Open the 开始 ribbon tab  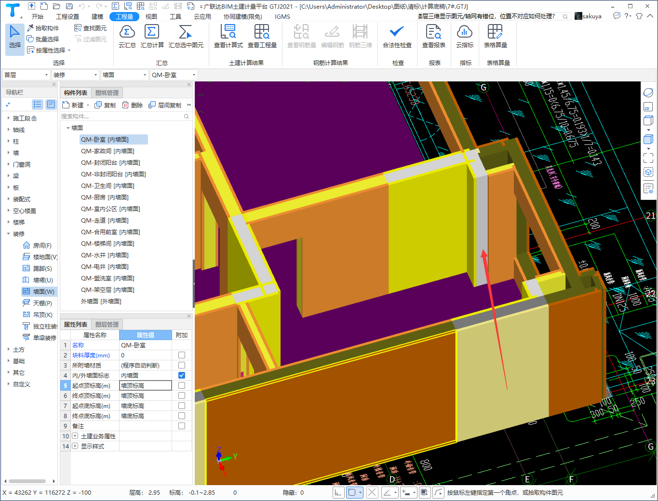click(x=38, y=16)
